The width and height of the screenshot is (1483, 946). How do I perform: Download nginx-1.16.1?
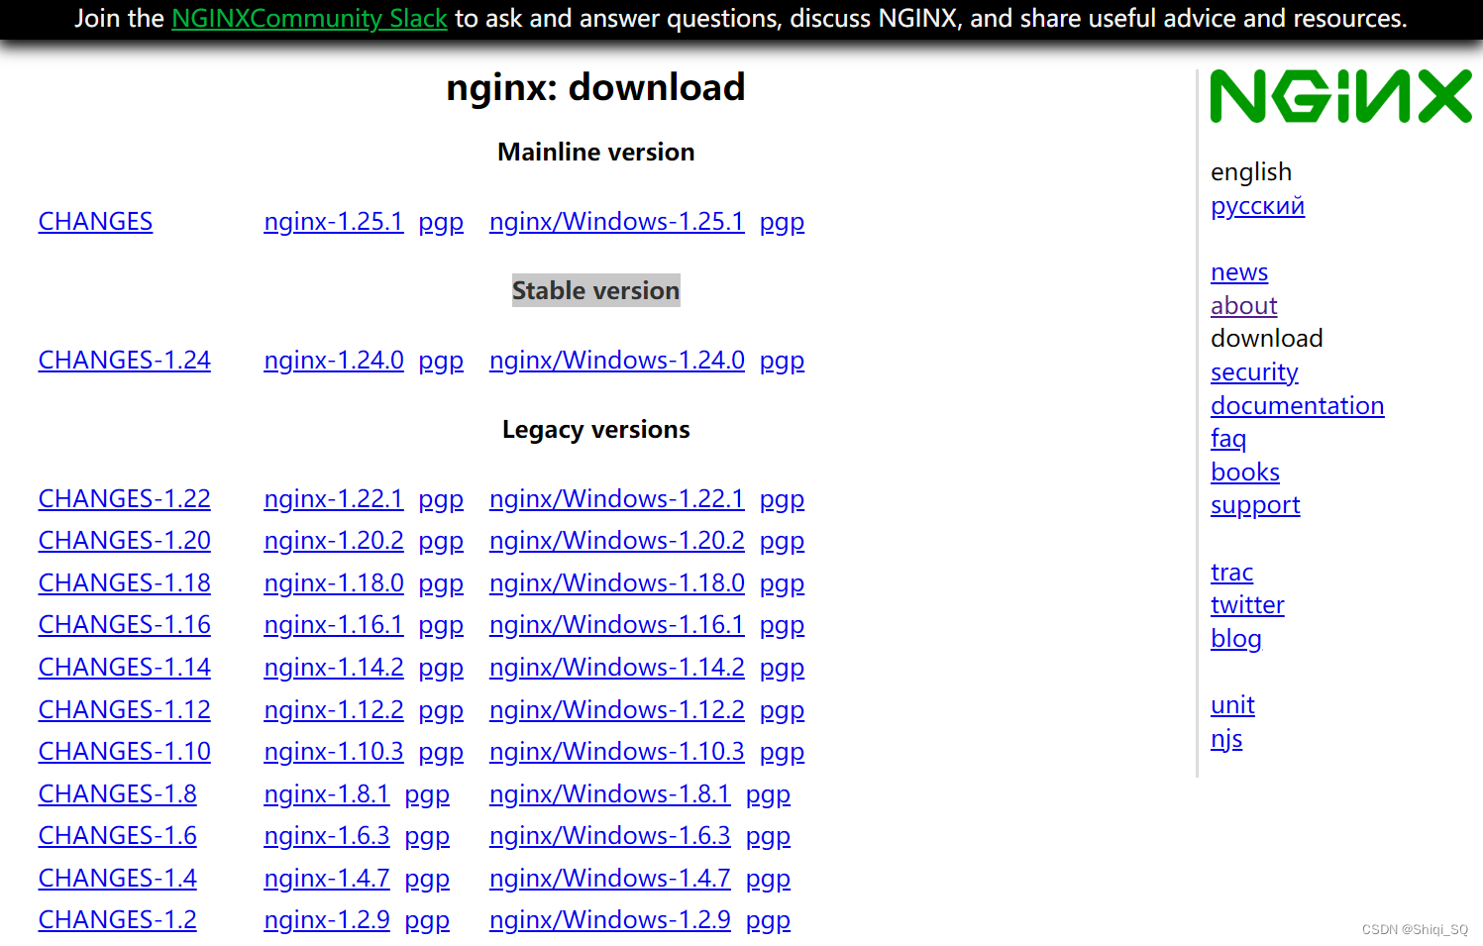[x=334, y=624]
